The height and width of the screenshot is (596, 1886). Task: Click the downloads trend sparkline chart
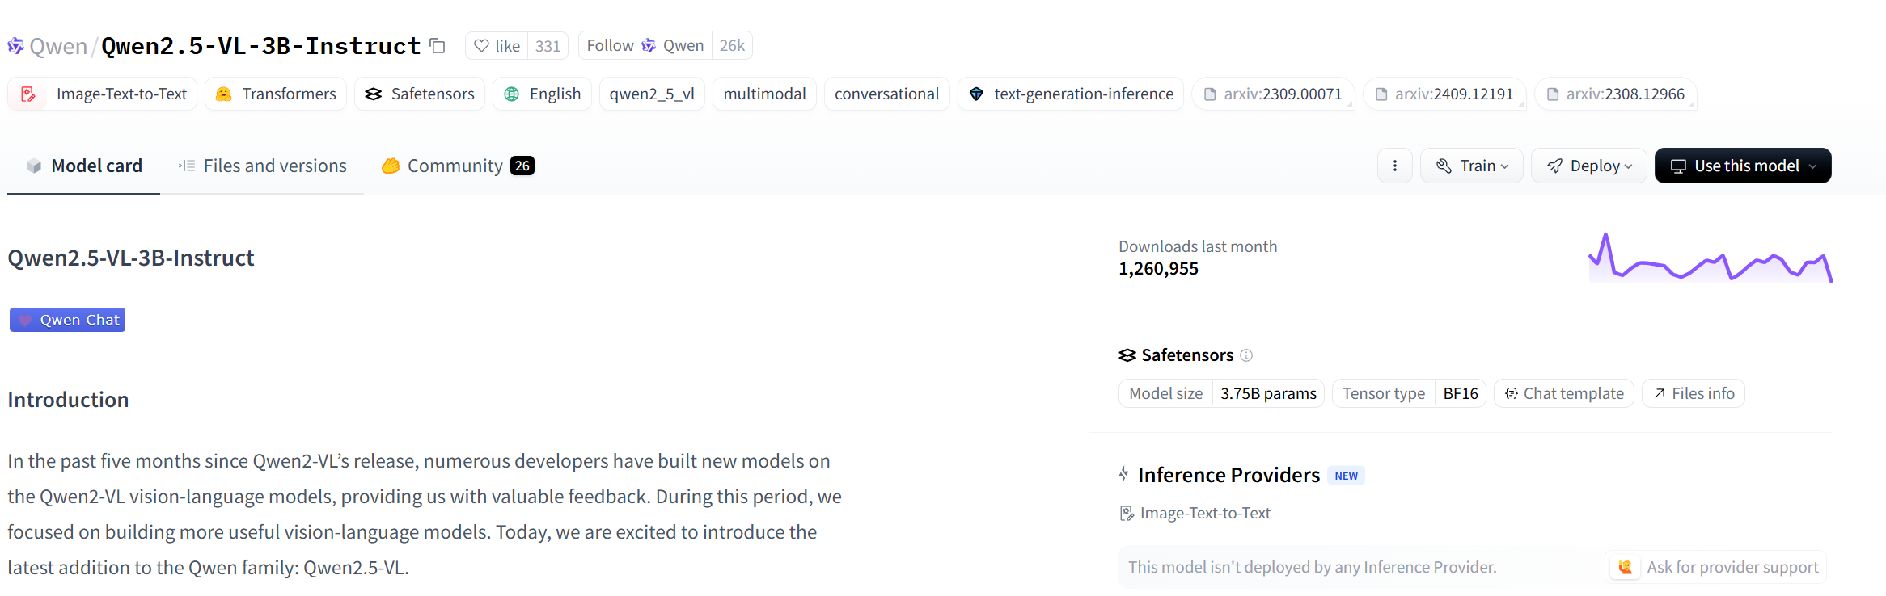pyautogui.click(x=1711, y=258)
